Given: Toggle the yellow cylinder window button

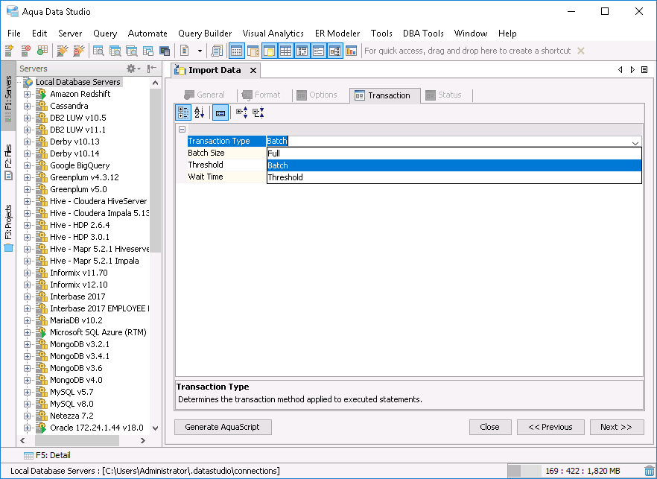Looking at the screenshot, I should coord(270,51).
